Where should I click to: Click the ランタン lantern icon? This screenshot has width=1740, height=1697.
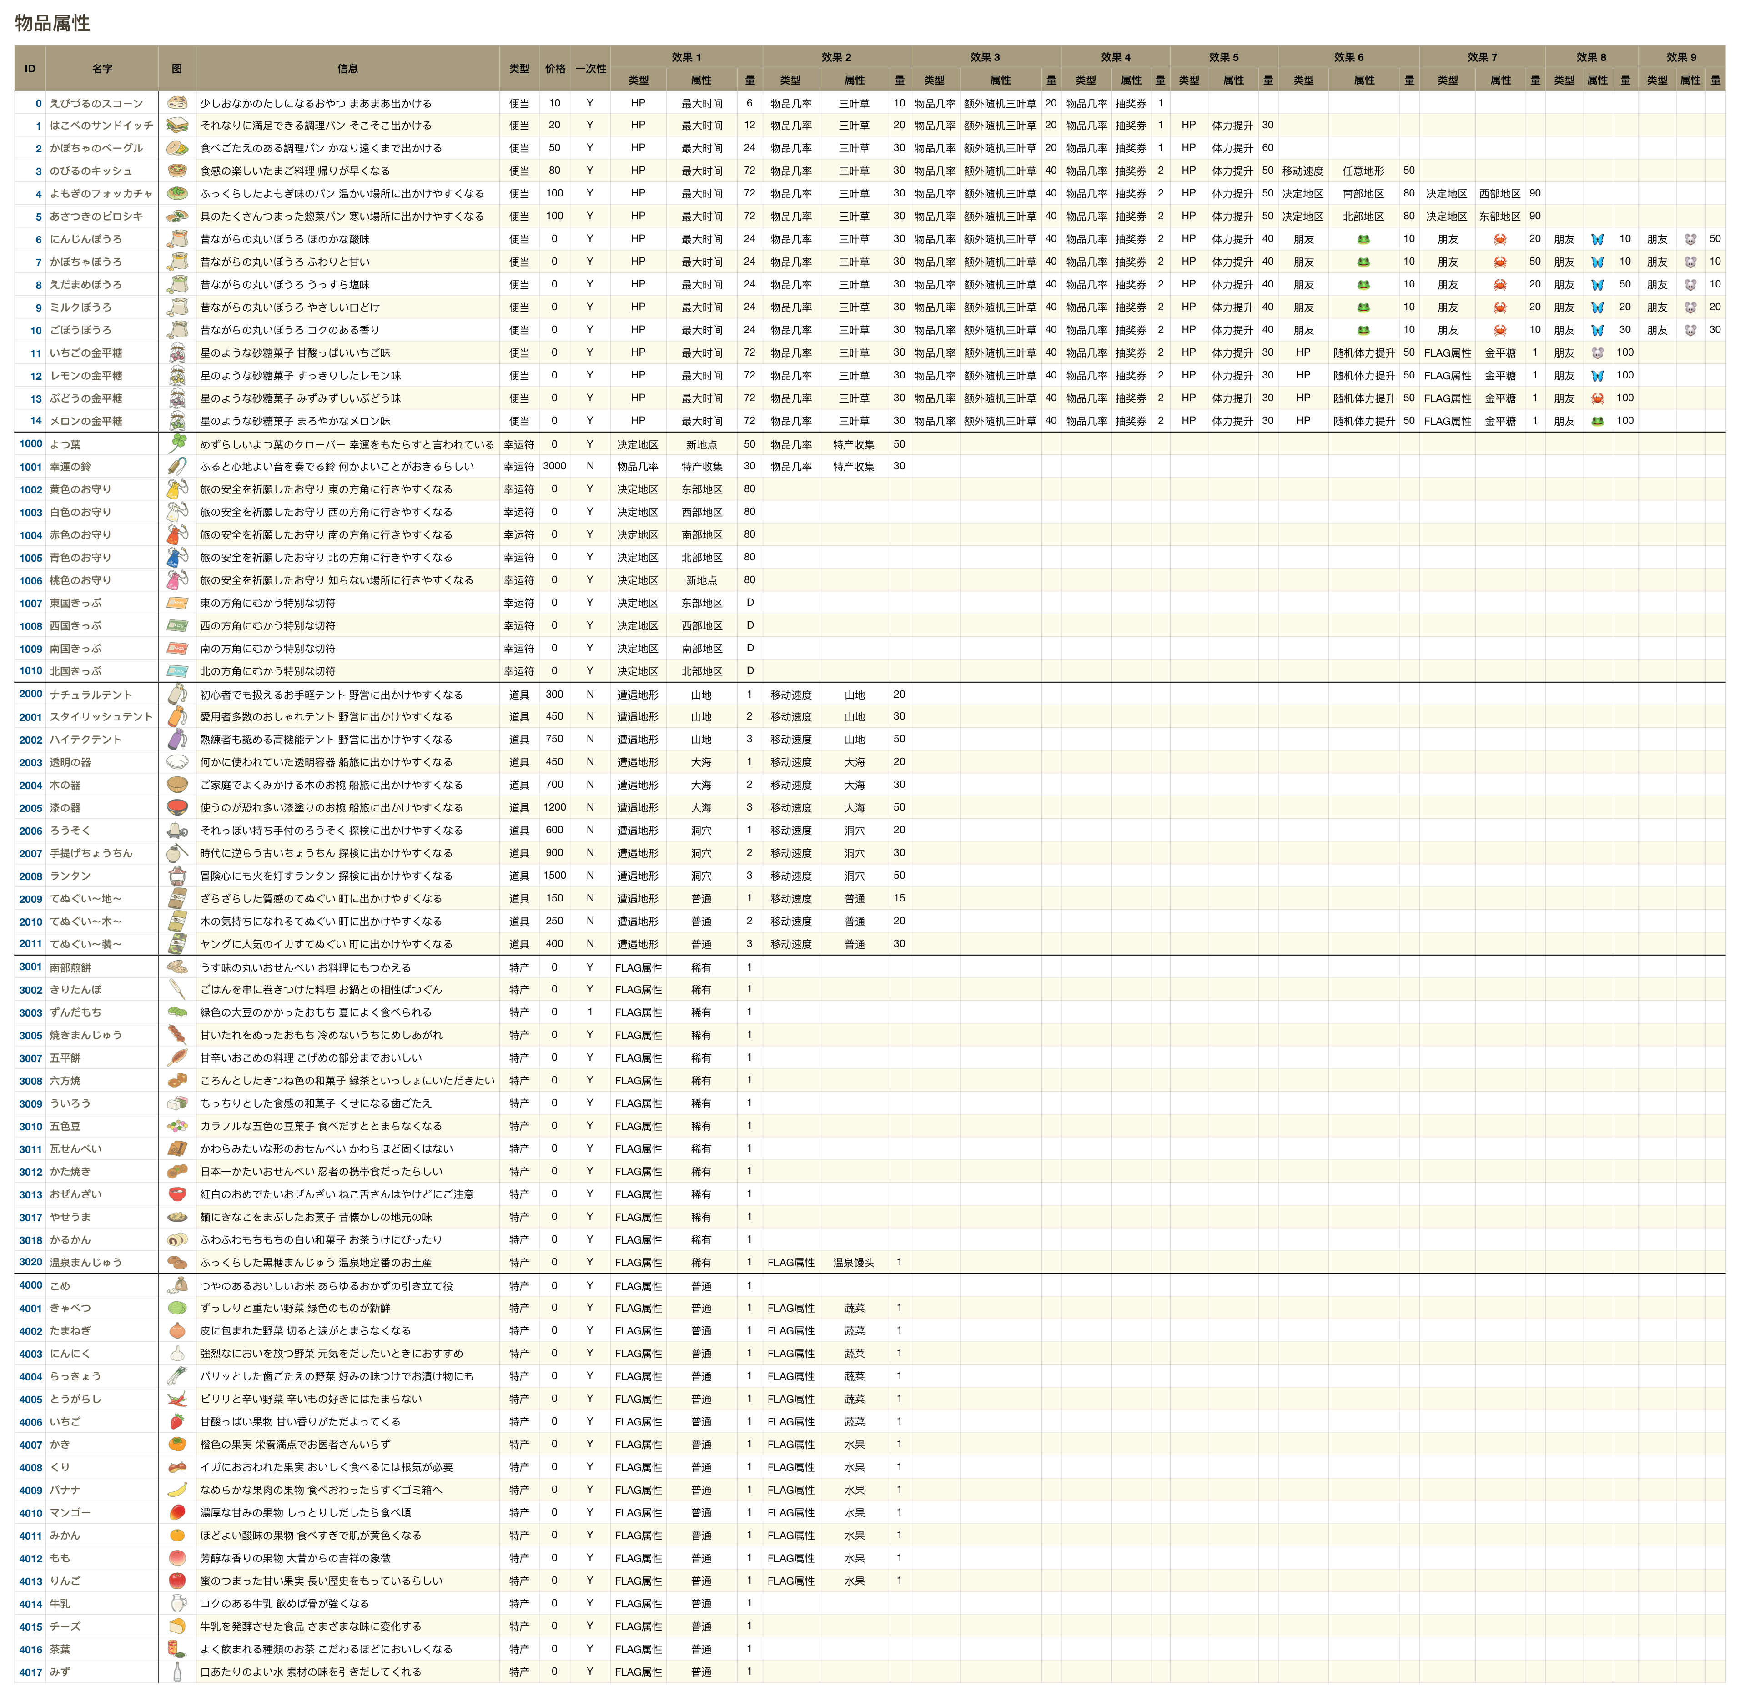point(177,875)
